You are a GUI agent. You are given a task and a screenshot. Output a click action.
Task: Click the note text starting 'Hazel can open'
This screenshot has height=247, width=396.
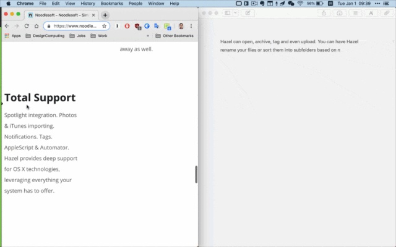click(289, 46)
